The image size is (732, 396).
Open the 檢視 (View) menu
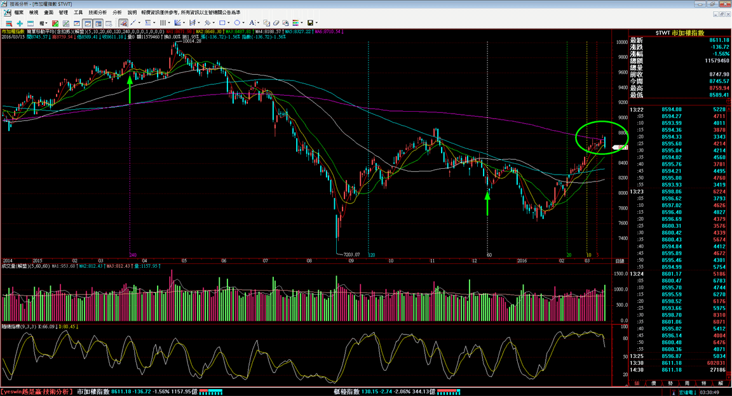pos(34,13)
